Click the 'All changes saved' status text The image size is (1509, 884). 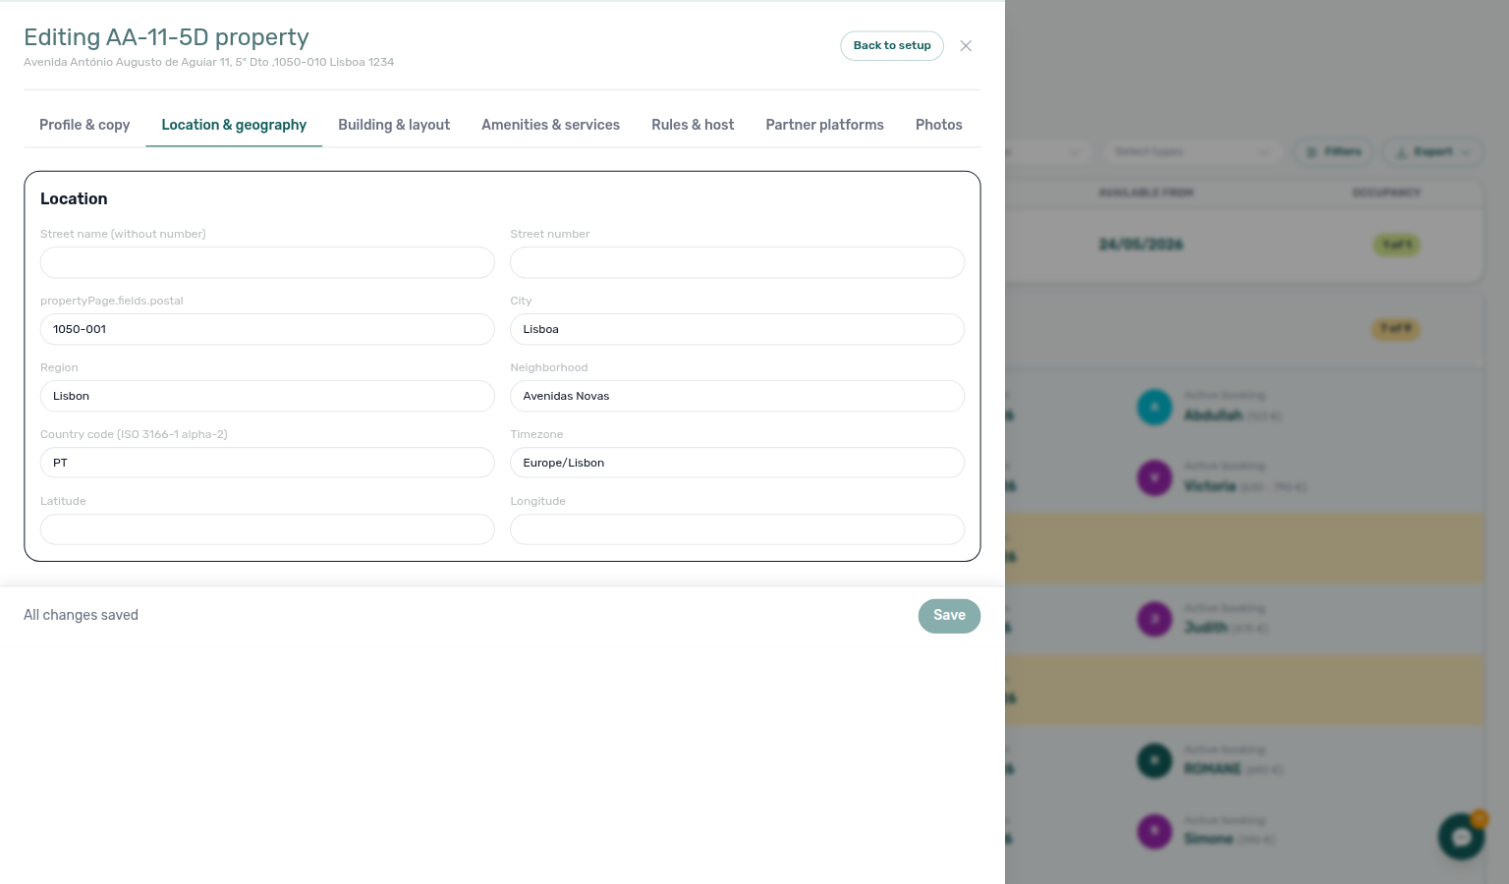[81, 615]
